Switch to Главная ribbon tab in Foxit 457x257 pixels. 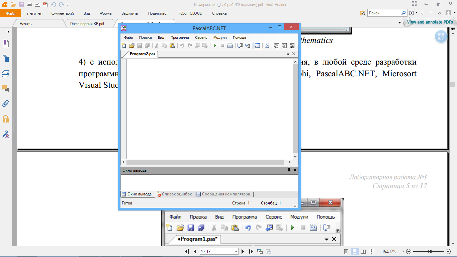tap(33, 13)
